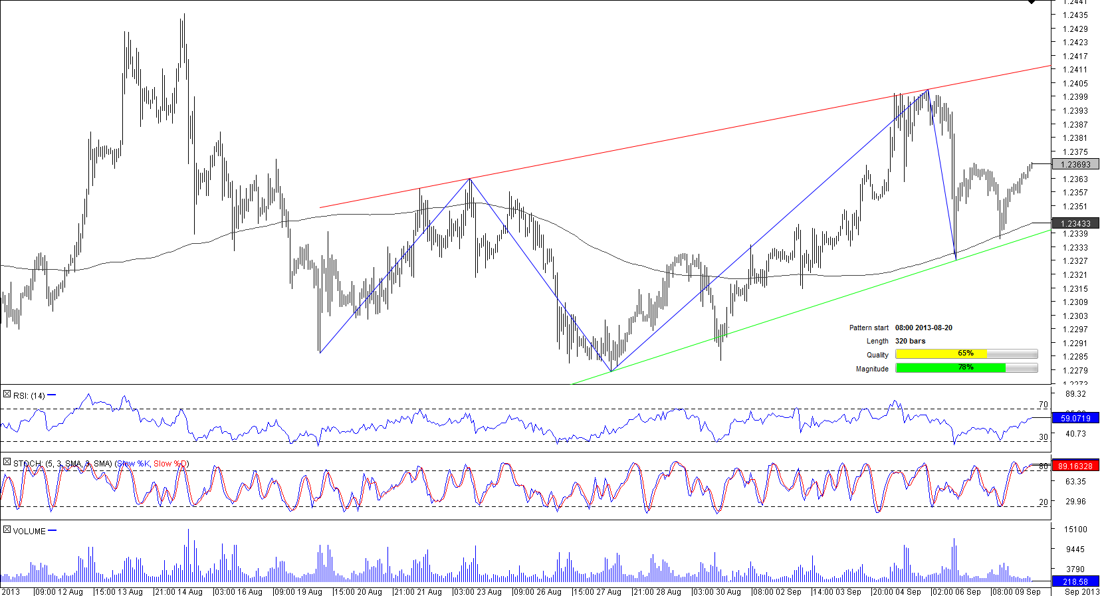Image resolution: width=1100 pixels, height=596 pixels.
Task: Click the 09:00 19 Aug time label
Action: pyautogui.click(x=298, y=591)
